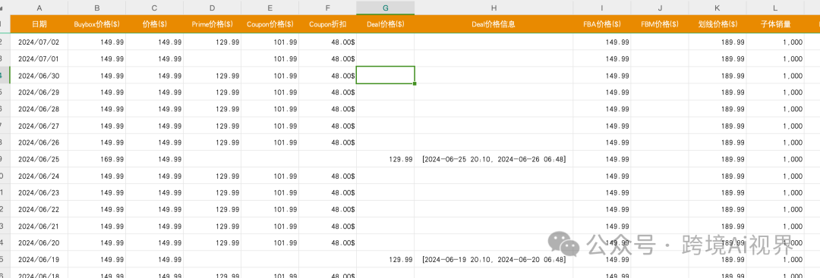Image resolution: width=820 pixels, height=278 pixels.
Task: Click column C price 149.99 in 2024/06/23 row
Action: (x=154, y=192)
